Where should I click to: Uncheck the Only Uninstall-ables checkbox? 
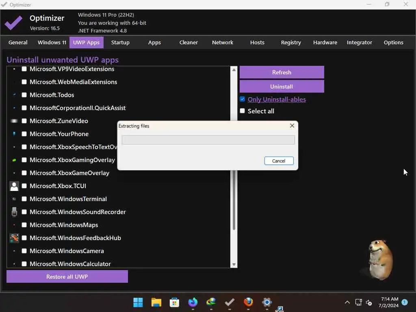(x=242, y=99)
